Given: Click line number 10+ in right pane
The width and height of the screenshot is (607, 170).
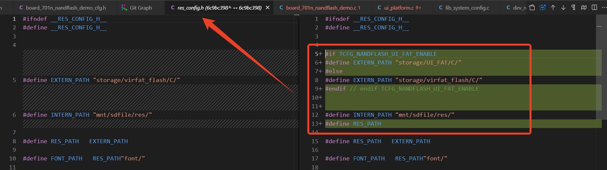Looking at the screenshot, I should click(317, 98).
